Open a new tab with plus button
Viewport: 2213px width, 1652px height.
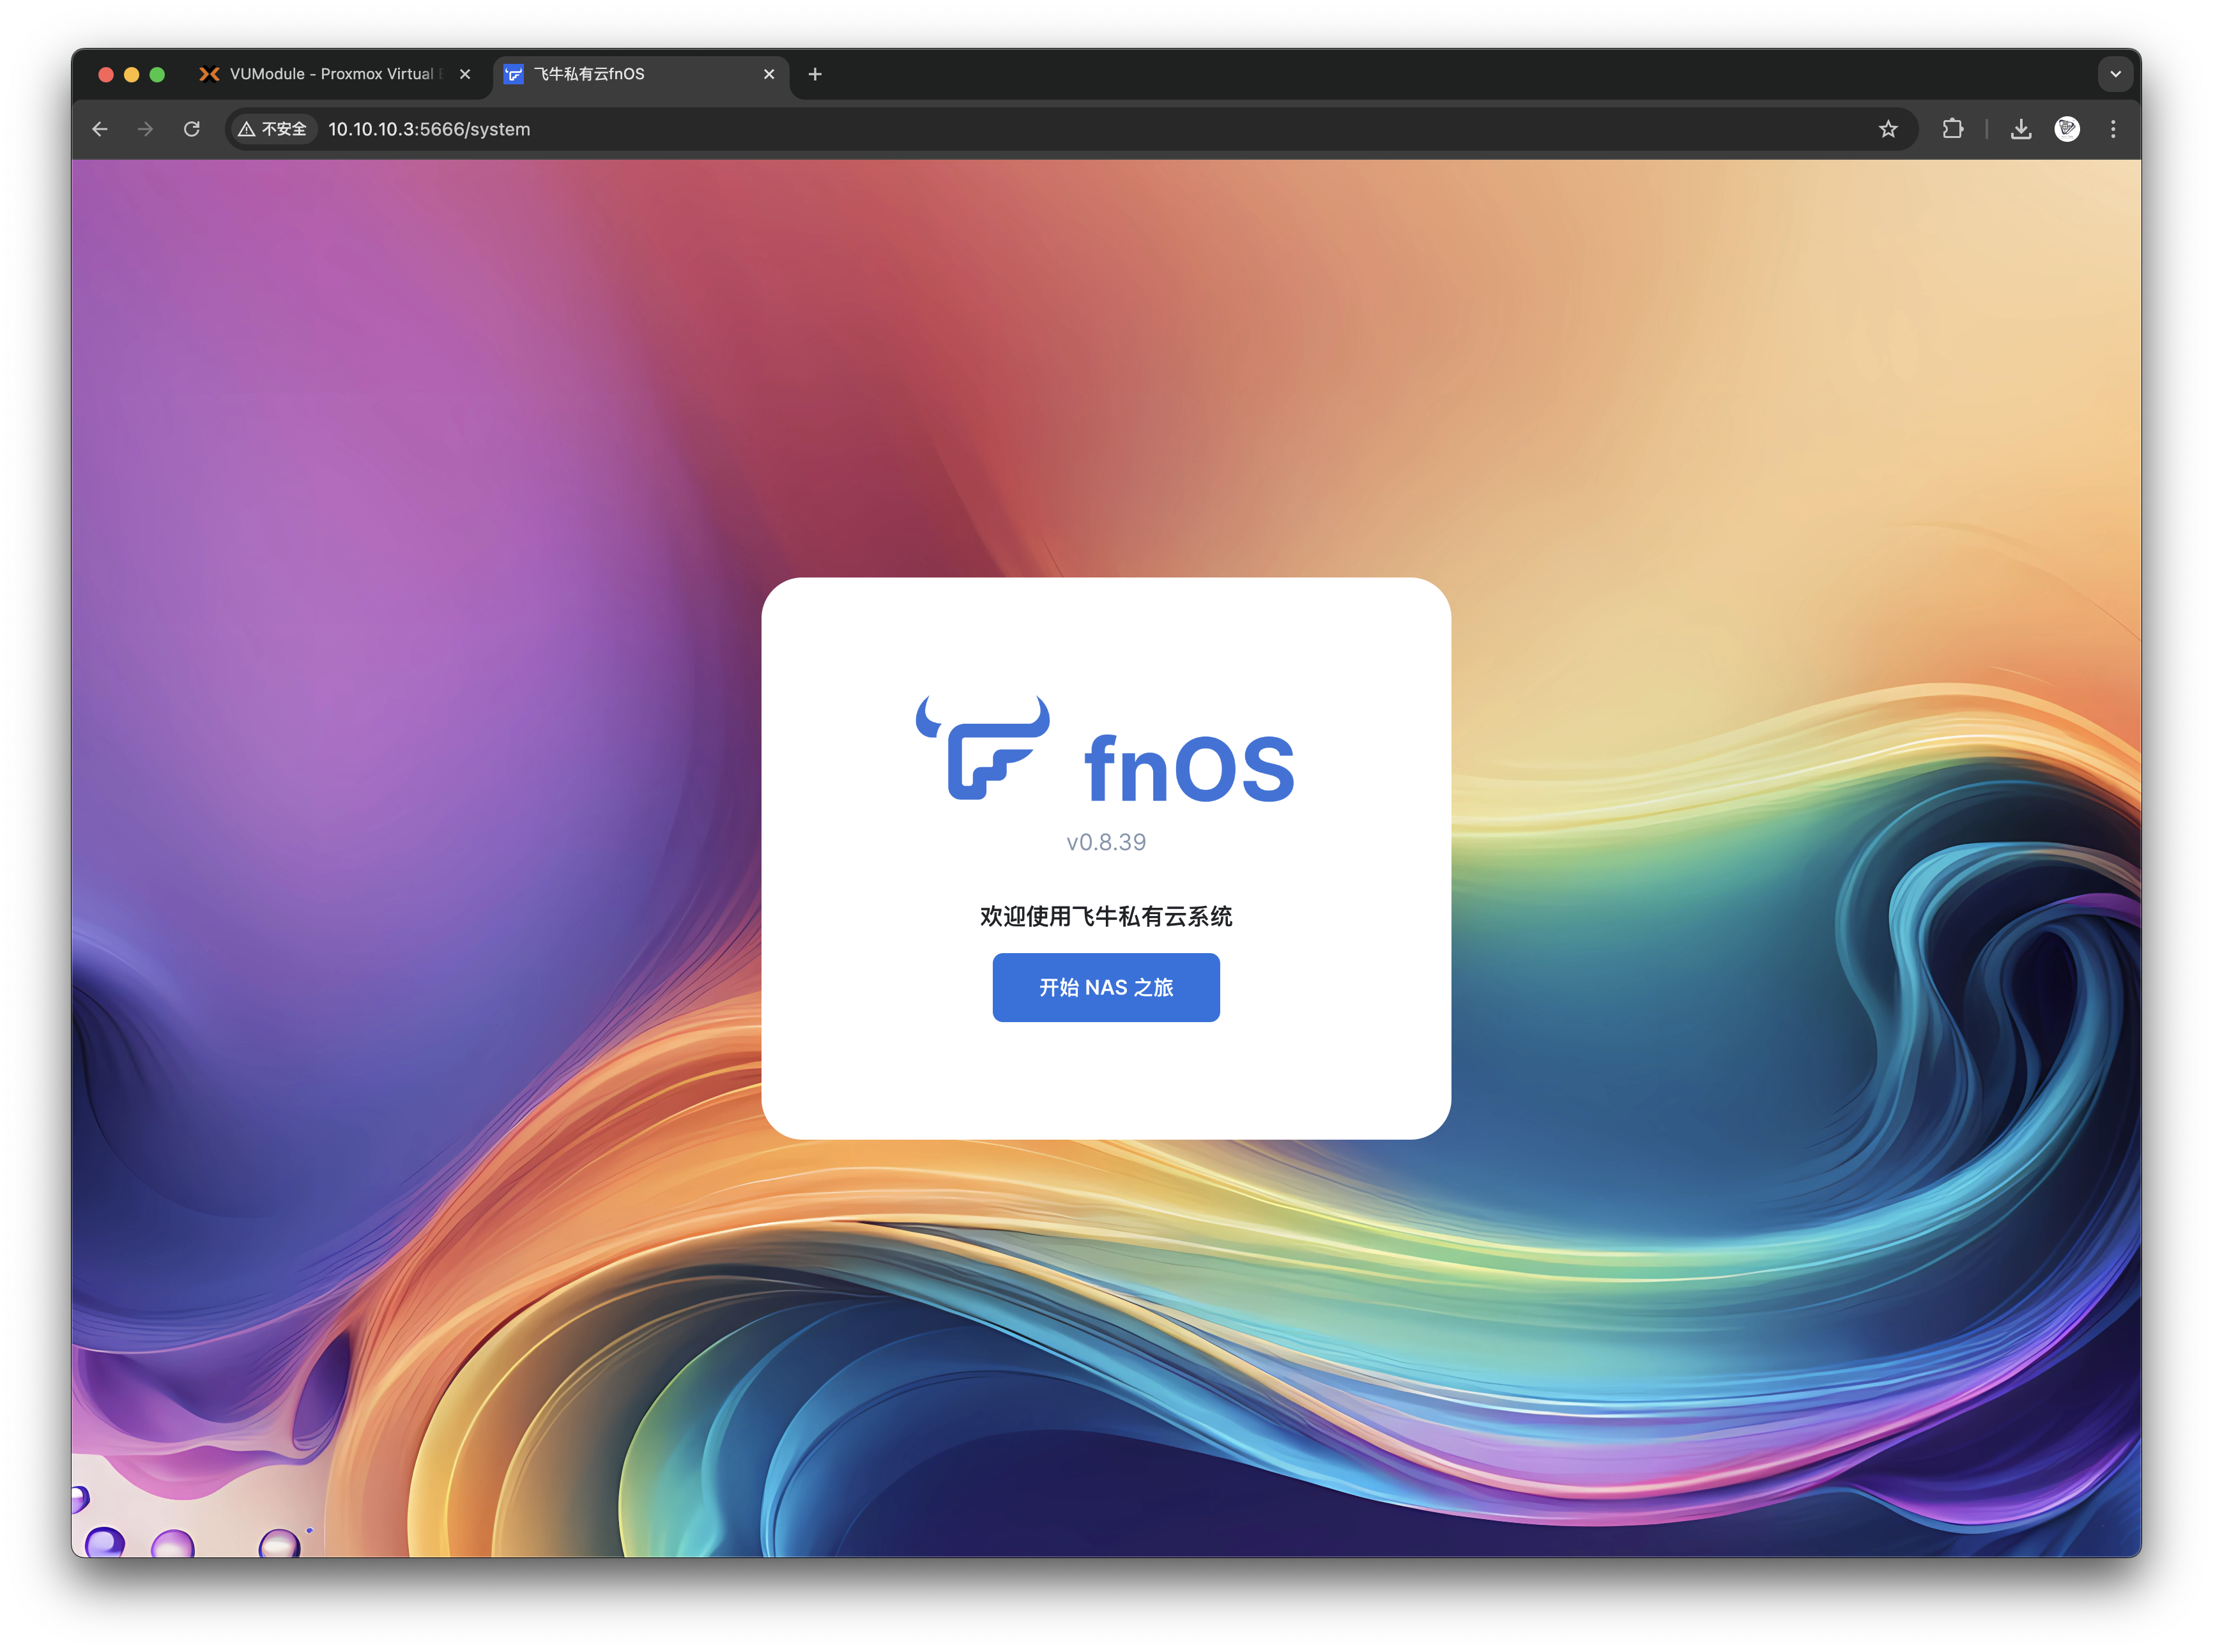tap(815, 74)
